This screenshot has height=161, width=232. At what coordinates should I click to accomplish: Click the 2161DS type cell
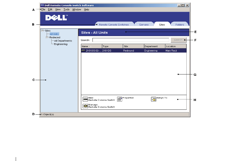(107, 50)
